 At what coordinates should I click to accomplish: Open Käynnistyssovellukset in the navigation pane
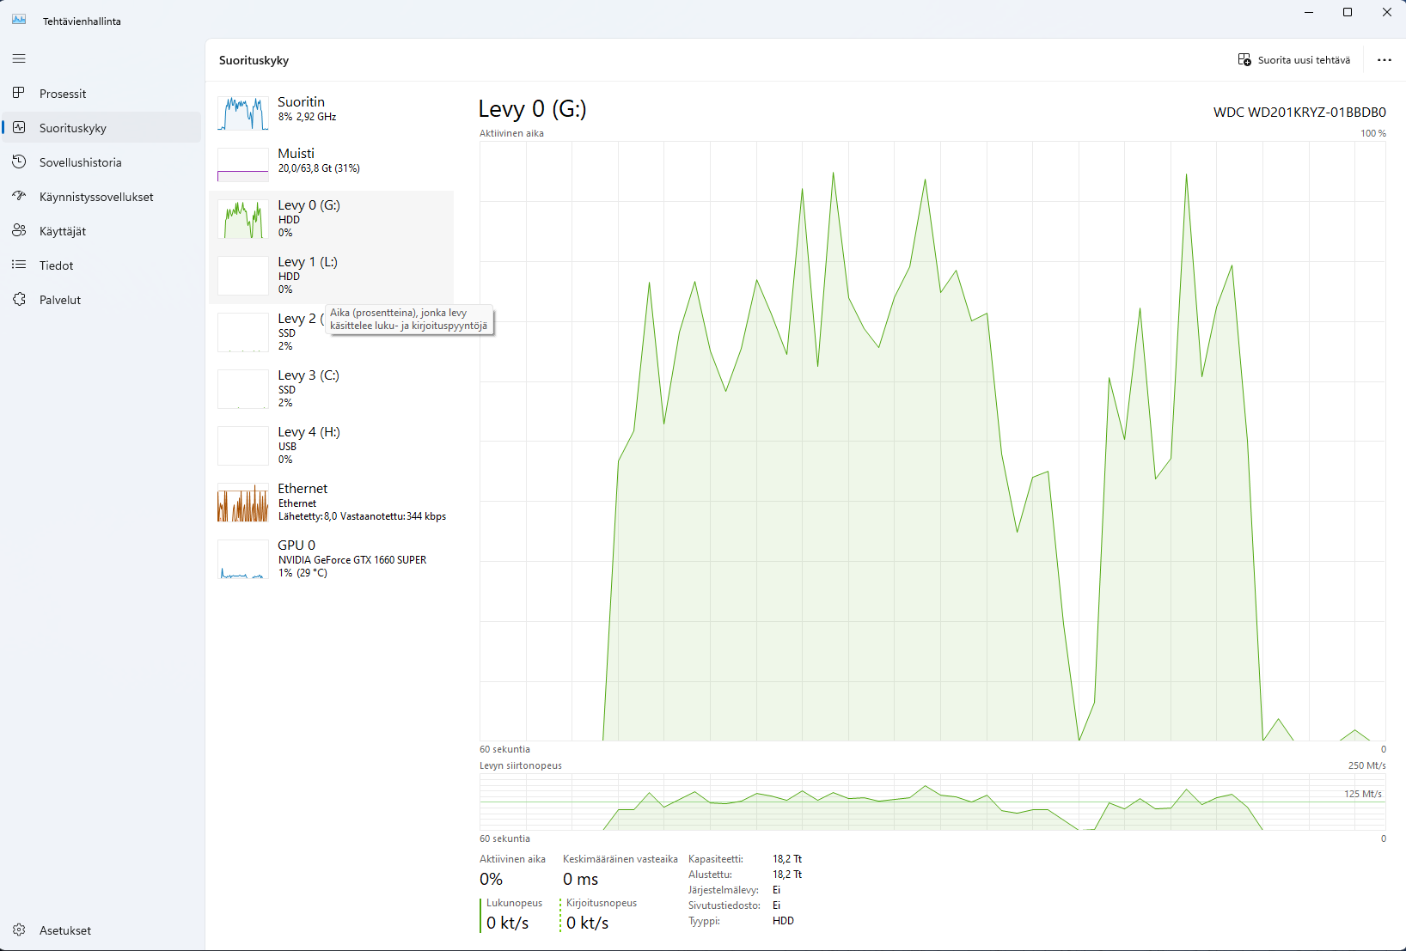[19, 196]
